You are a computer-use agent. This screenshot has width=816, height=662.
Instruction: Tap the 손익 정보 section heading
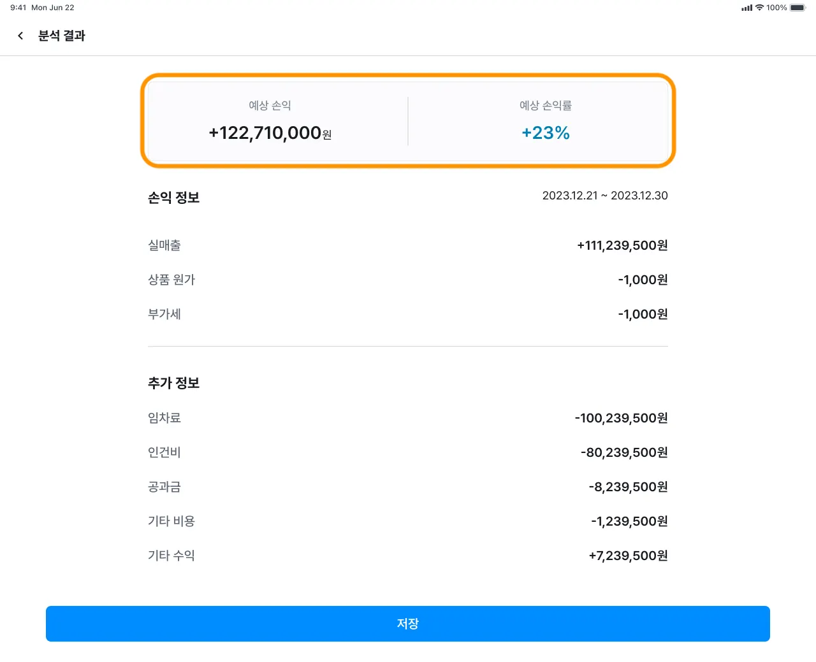(174, 198)
